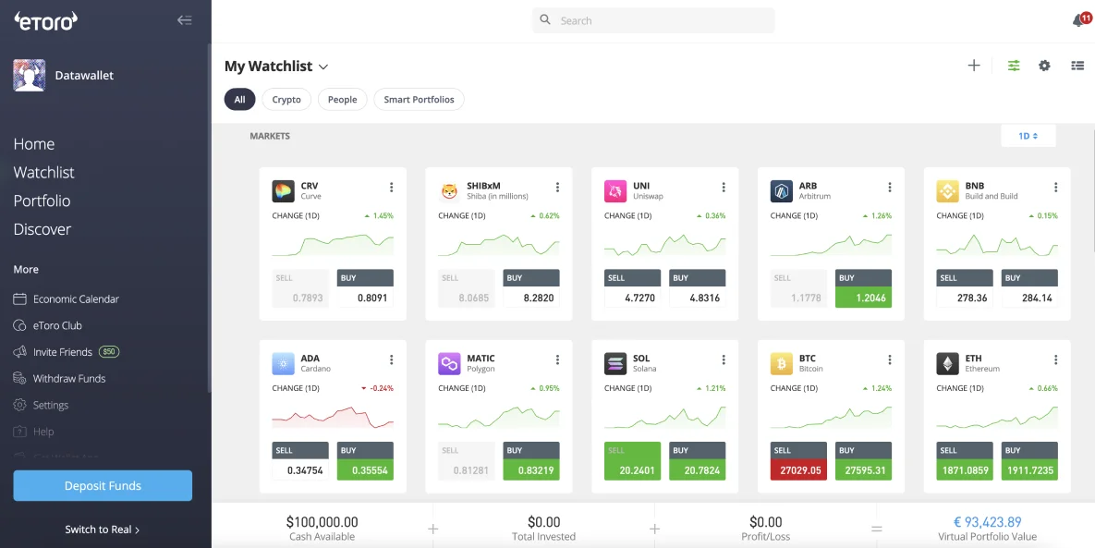This screenshot has height=548, width=1095.
Task: Select the People filter tab
Action: (x=342, y=99)
